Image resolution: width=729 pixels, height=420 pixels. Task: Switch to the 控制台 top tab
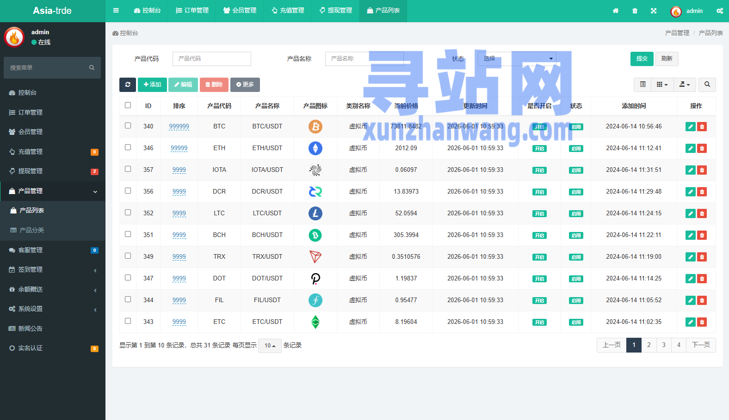[147, 11]
